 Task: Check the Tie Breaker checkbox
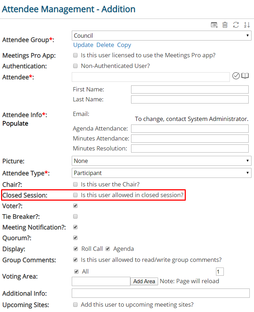[x=75, y=216]
